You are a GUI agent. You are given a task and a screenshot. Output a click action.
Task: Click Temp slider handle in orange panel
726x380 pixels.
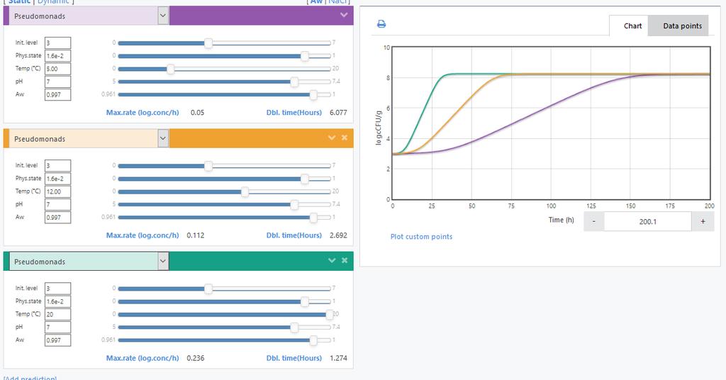(245, 191)
